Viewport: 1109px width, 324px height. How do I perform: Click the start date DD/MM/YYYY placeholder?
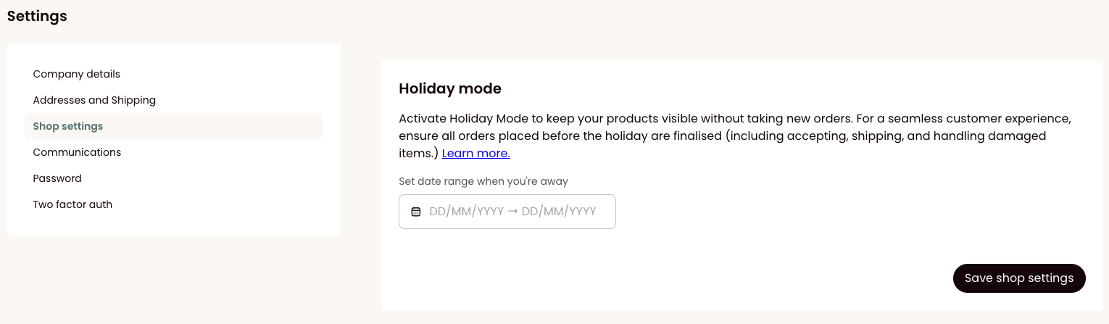pyautogui.click(x=467, y=212)
